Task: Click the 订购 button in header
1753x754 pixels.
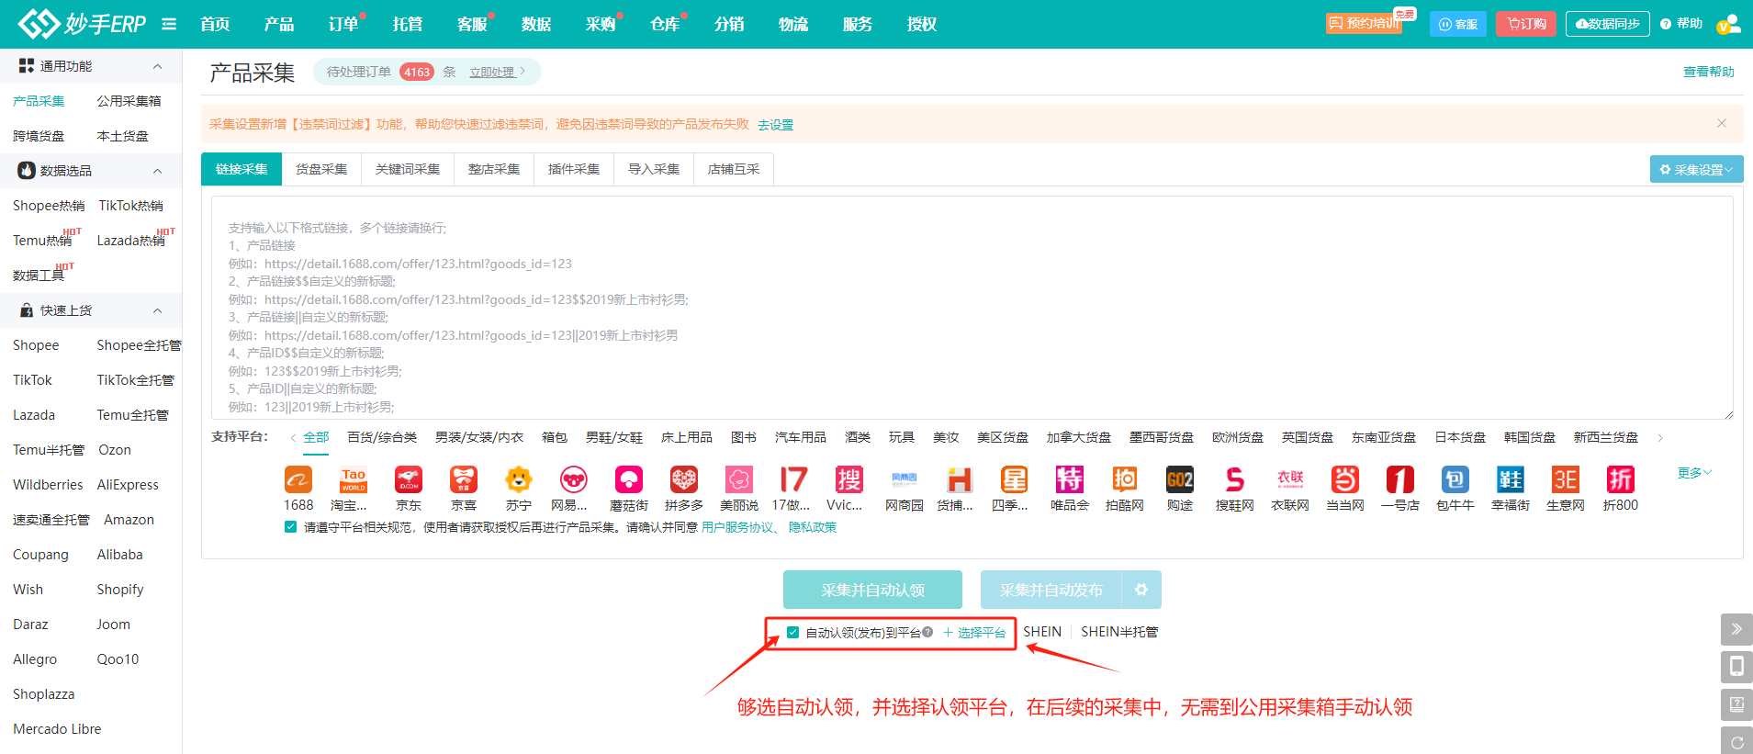Action: [x=1526, y=24]
